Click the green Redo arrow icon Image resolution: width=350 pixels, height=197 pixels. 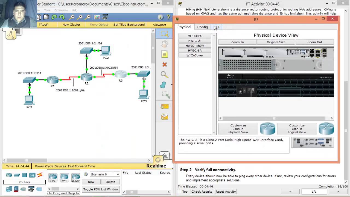pyautogui.click(x=62, y=17)
